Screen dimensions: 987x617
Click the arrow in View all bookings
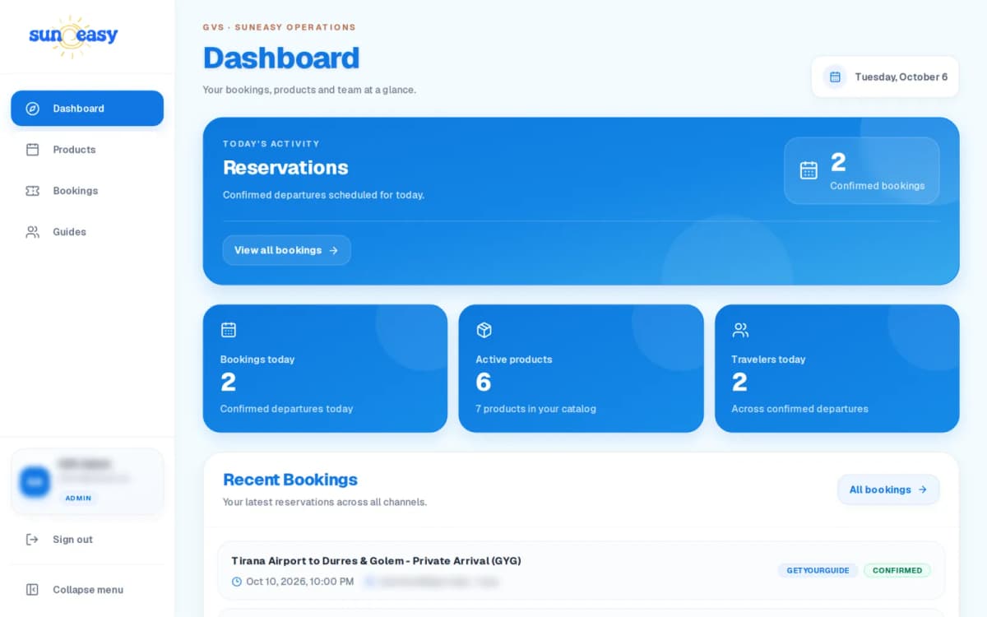click(333, 250)
